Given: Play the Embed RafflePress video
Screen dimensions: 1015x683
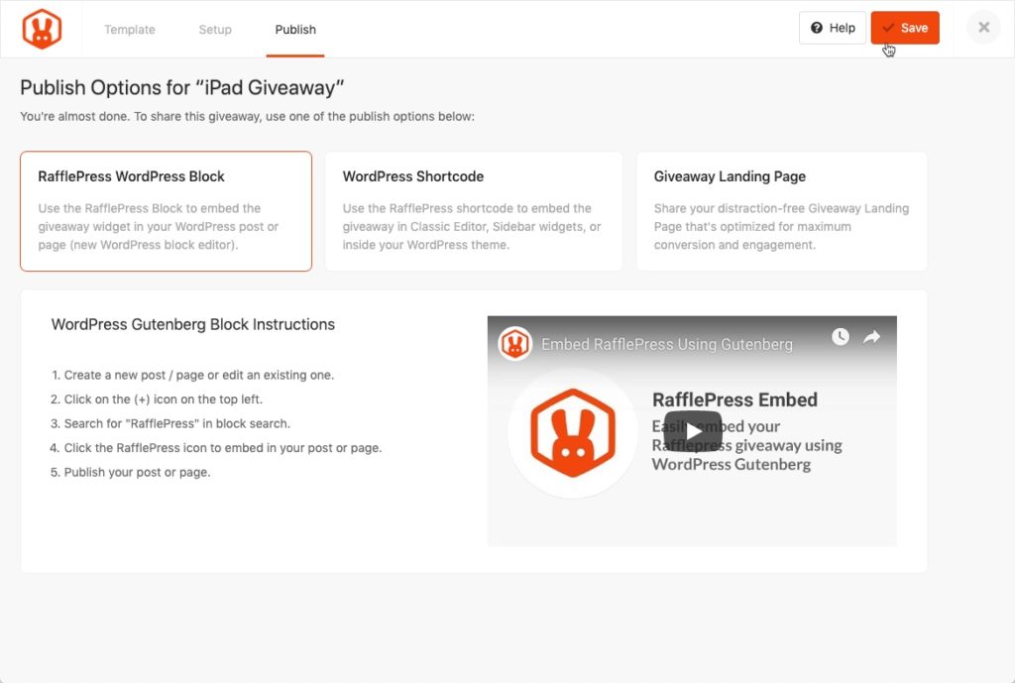Looking at the screenshot, I should pyautogui.click(x=692, y=431).
